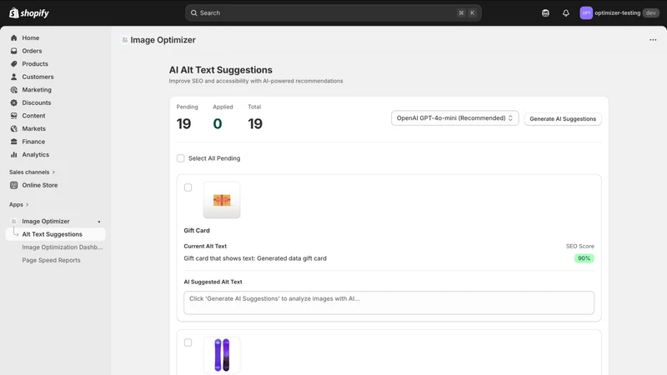The image size is (667, 375).
Task: Select Alt Text Suggestions nav item
Action: click(x=56, y=234)
